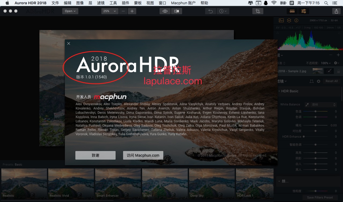Click the QQ penguin menu bar icon
The image size is (343, 202).
[266, 3]
